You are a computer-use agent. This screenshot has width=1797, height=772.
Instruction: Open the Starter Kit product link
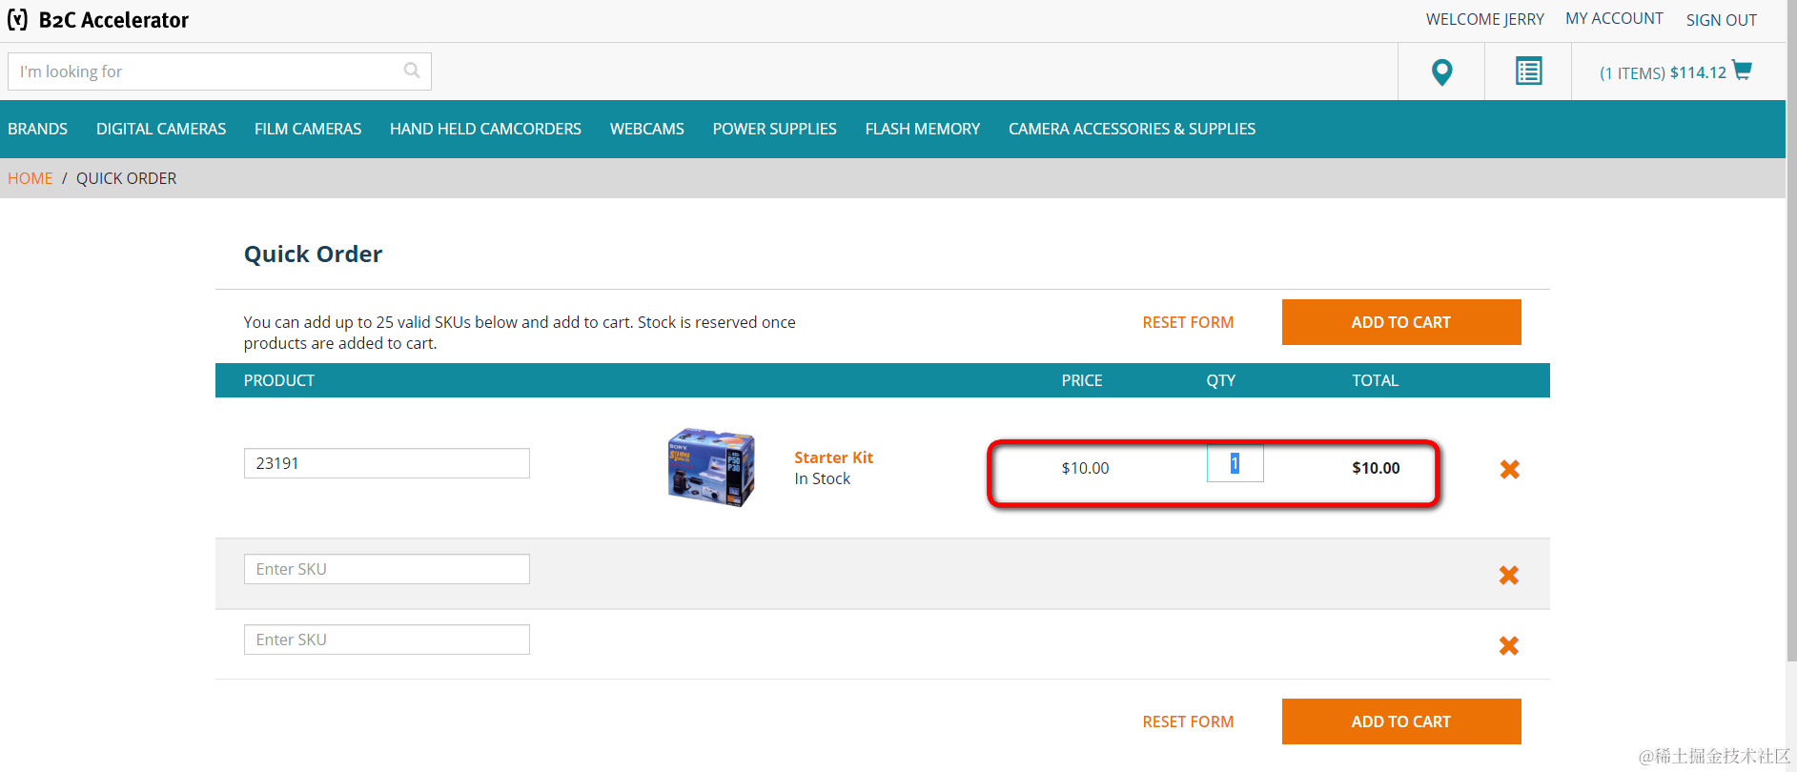(833, 457)
